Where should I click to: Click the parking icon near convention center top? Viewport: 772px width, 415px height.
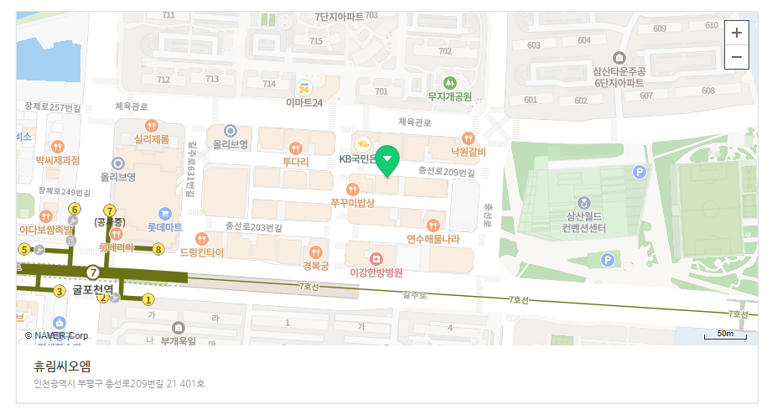(x=639, y=172)
